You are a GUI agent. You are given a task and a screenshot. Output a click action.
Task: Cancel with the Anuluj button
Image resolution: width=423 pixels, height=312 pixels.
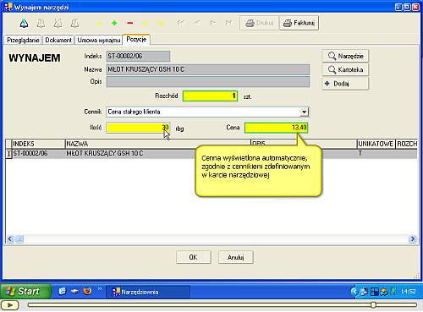pos(236,257)
